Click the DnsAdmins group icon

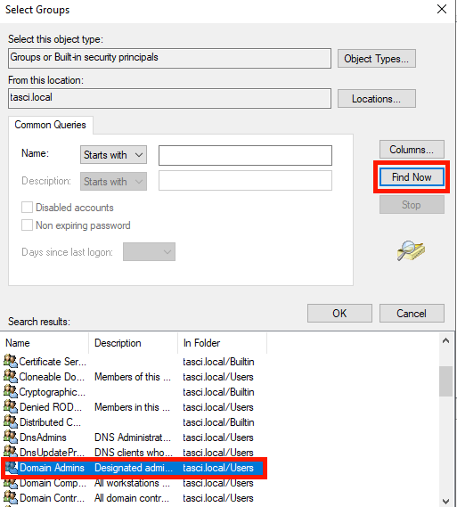(x=11, y=437)
